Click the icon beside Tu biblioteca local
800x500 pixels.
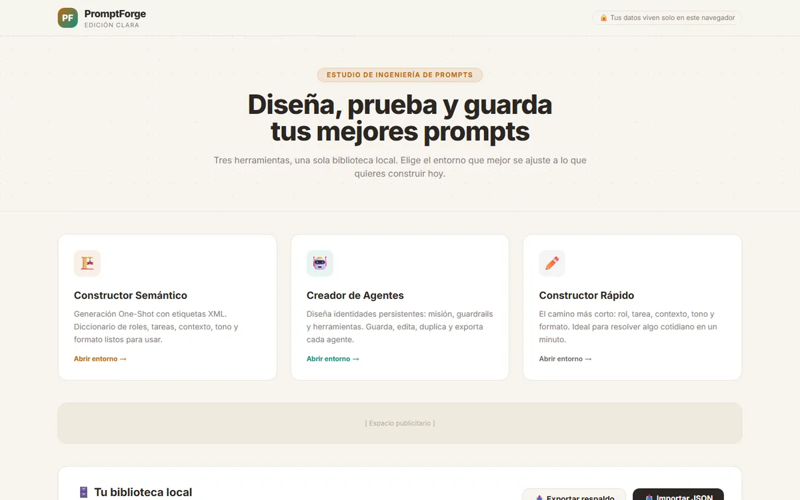(x=83, y=493)
